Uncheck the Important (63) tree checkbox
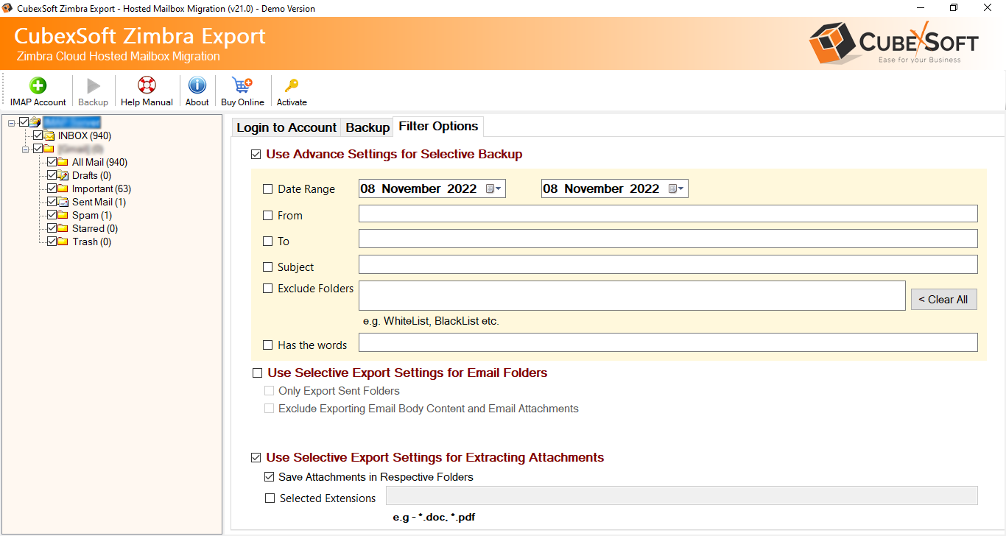Image resolution: width=1006 pixels, height=536 pixels. 52,188
